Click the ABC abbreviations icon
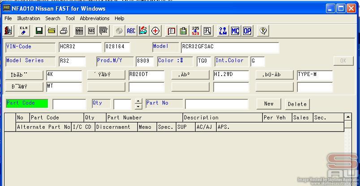Image resolution: width=360 pixels, height=186 pixels. [131, 30]
